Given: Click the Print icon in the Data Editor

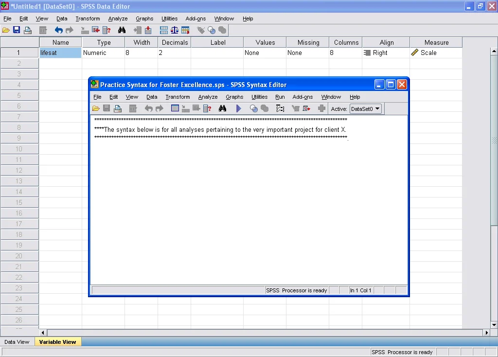Looking at the screenshot, I should pyautogui.click(x=28, y=30).
